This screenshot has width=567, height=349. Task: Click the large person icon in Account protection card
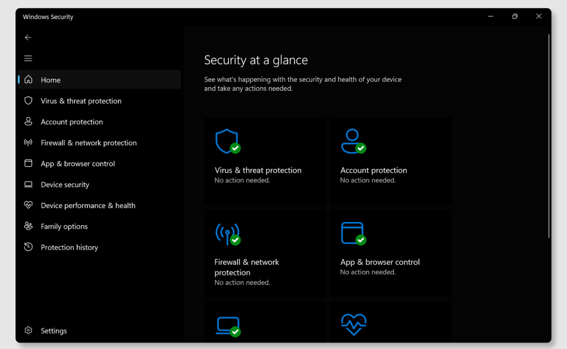pos(353,141)
